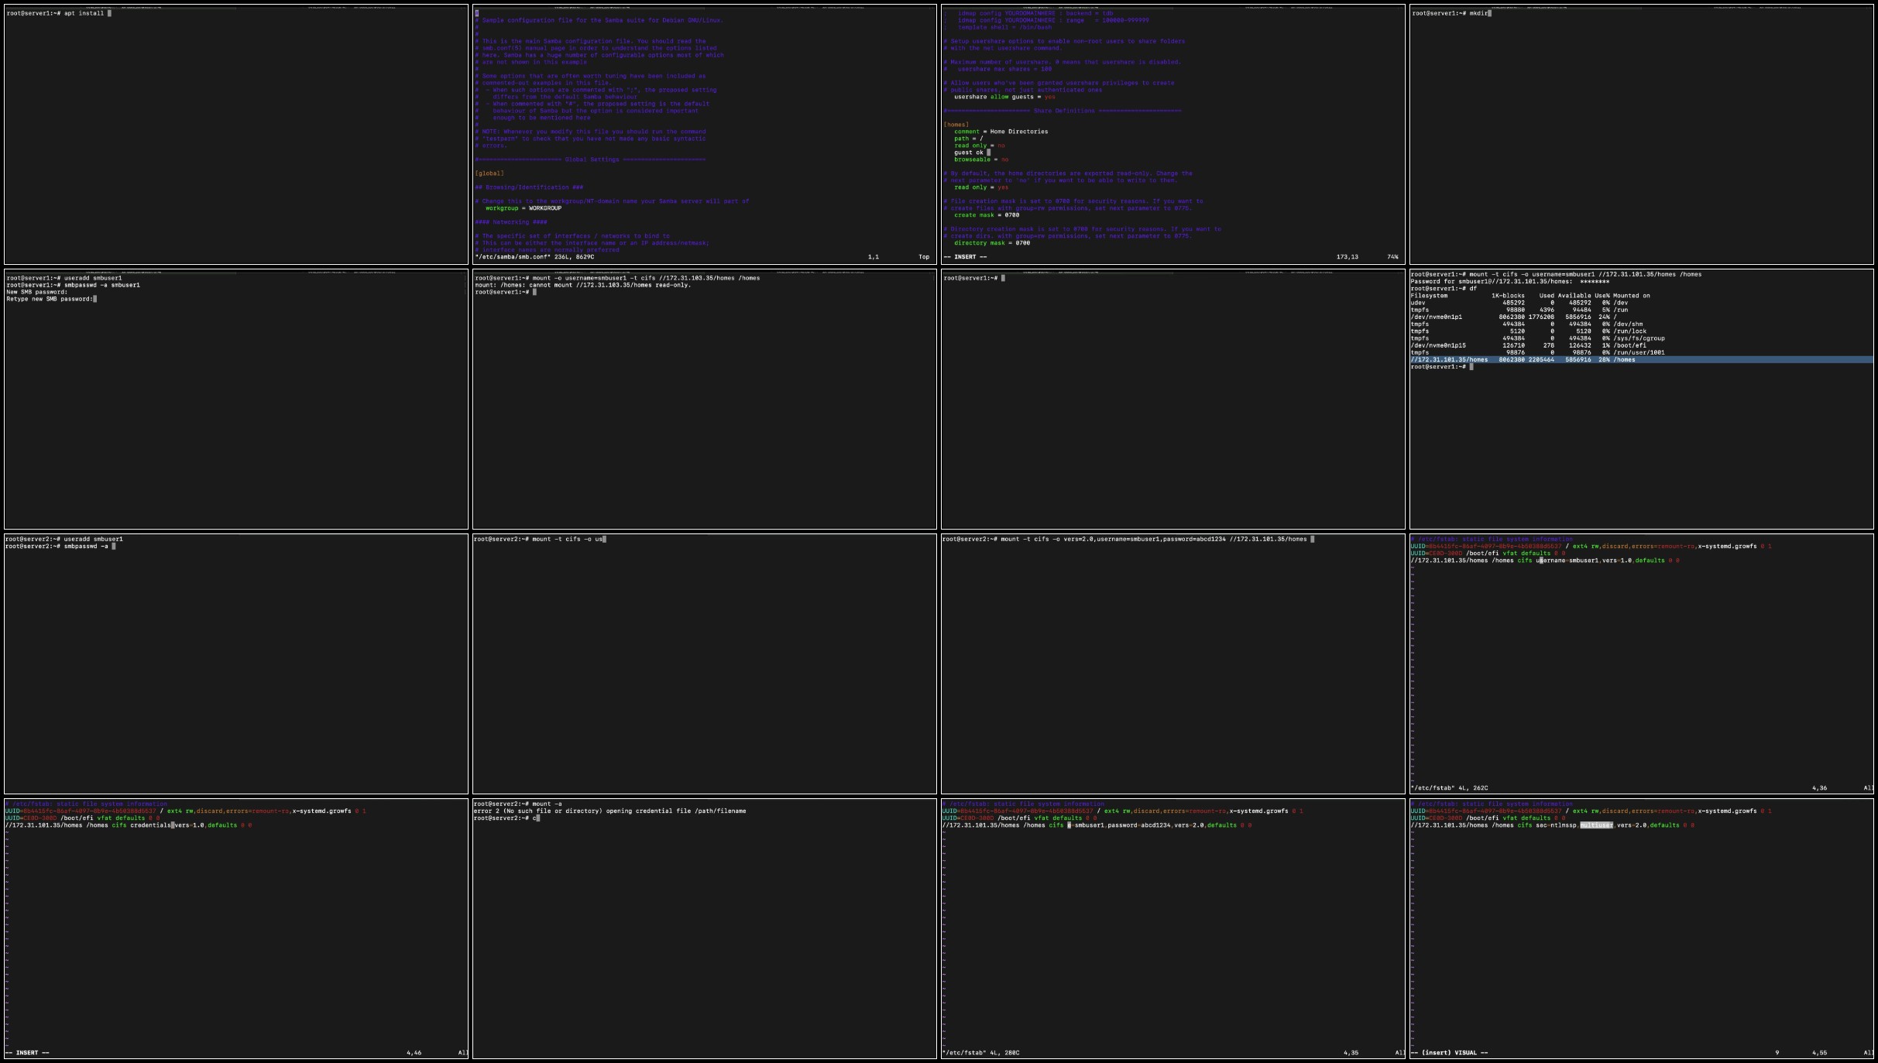This screenshot has height=1063, width=1878.
Task: Select the [homes] share section header
Action: click(x=956, y=125)
